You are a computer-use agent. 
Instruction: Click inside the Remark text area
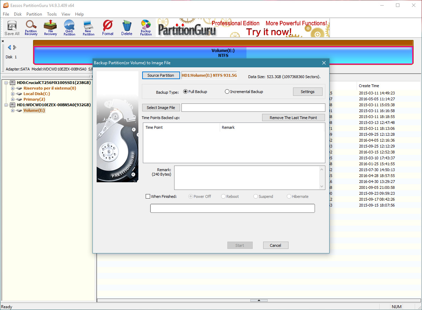coord(246,178)
